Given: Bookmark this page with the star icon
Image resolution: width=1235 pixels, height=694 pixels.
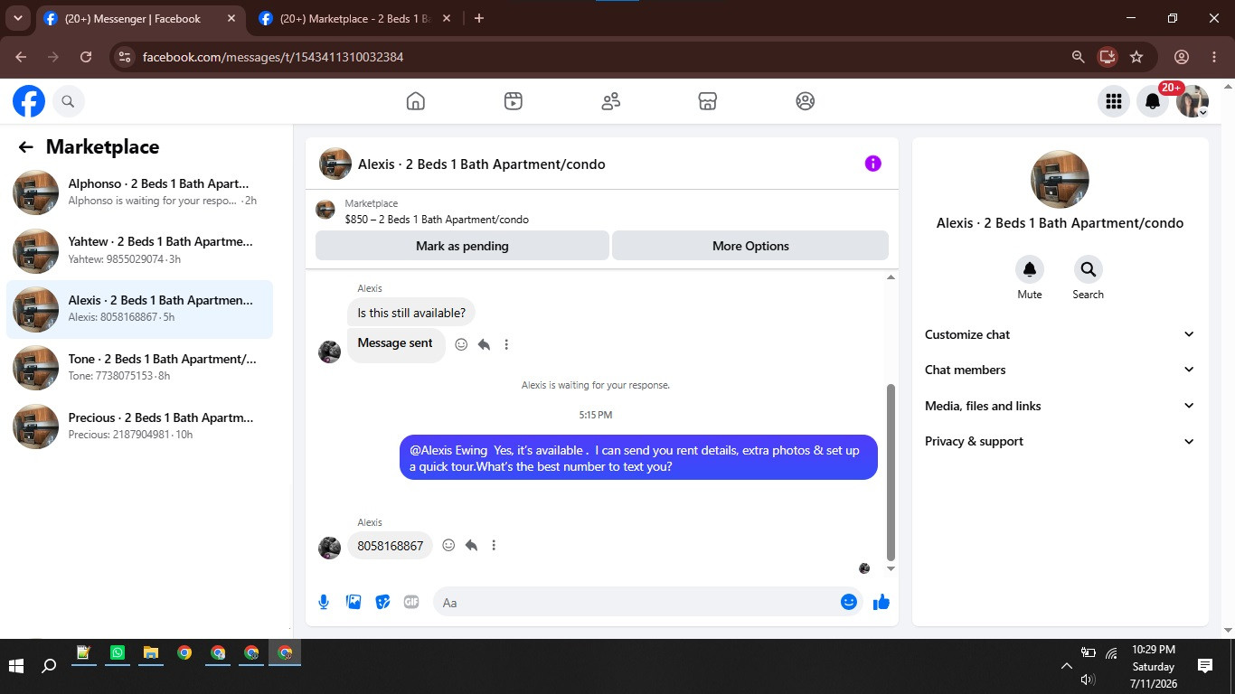Looking at the screenshot, I should pos(1136,57).
